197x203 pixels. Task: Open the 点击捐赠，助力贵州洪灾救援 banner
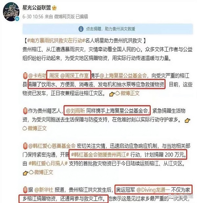point(108,29)
